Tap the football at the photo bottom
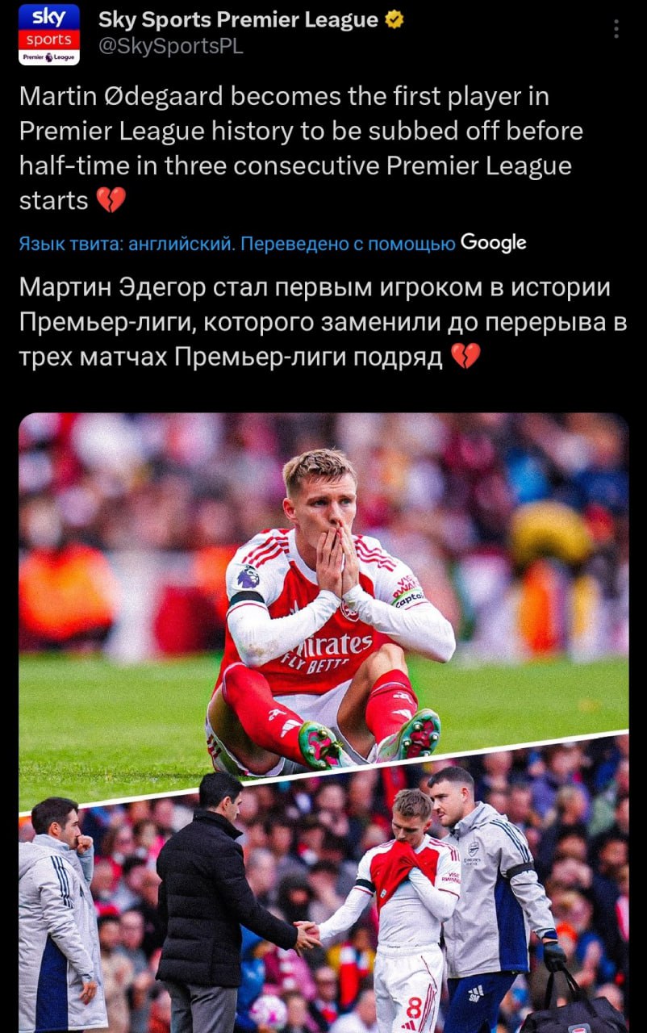The image size is (647, 1033). (x=269, y=1014)
